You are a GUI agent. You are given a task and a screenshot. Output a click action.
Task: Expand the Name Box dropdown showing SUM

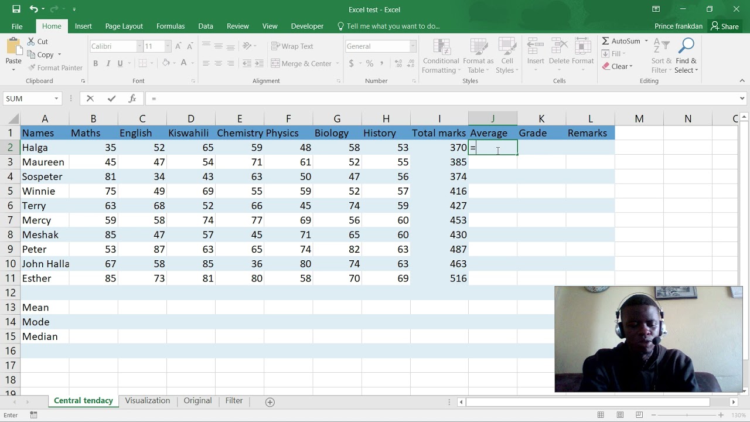click(x=56, y=98)
